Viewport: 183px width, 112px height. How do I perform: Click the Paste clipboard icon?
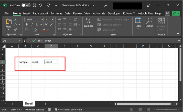tap(8, 21)
